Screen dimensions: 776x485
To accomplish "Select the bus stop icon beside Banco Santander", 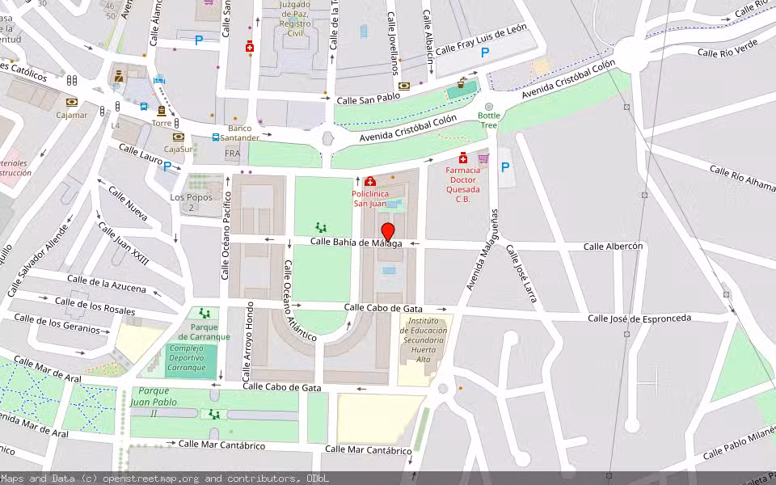I will click(x=216, y=137).
